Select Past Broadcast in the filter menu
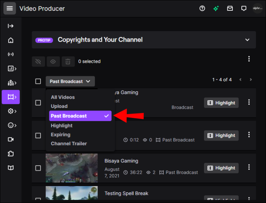The height and width of the screenshot is (203, 266). 80,116
